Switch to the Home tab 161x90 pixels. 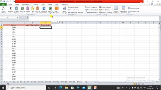pos(10,4)
